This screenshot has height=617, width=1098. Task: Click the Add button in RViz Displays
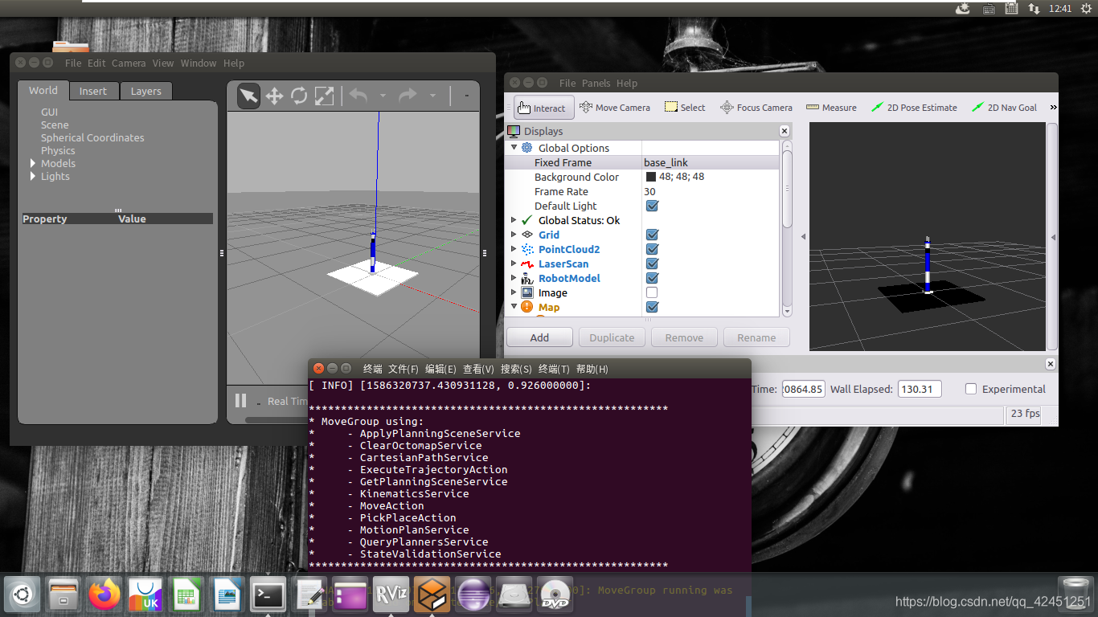pyautogui.click(x=540, y=337)
